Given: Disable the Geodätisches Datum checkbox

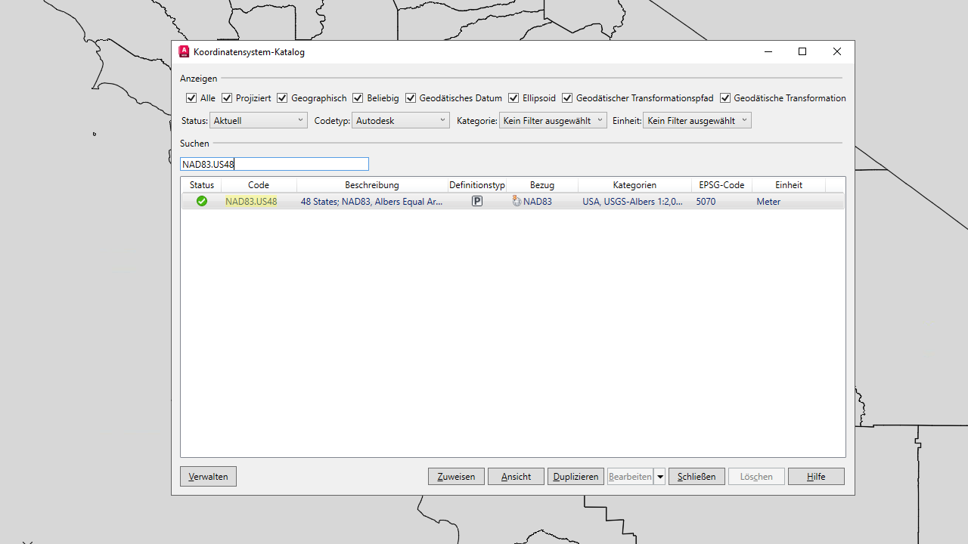Looking at the screenshot, I should tap(411, 98).
